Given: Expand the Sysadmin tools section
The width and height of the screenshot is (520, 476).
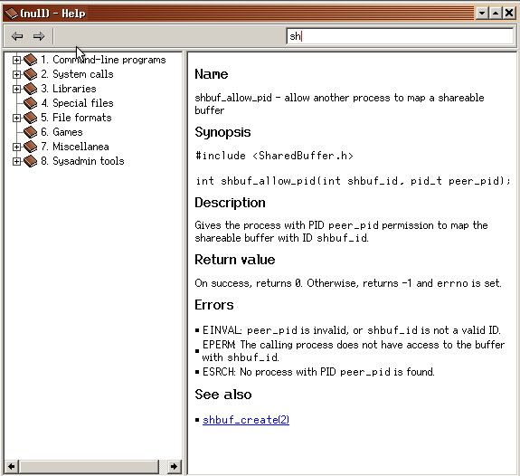Looking at the screenshot, I should 16,161.
